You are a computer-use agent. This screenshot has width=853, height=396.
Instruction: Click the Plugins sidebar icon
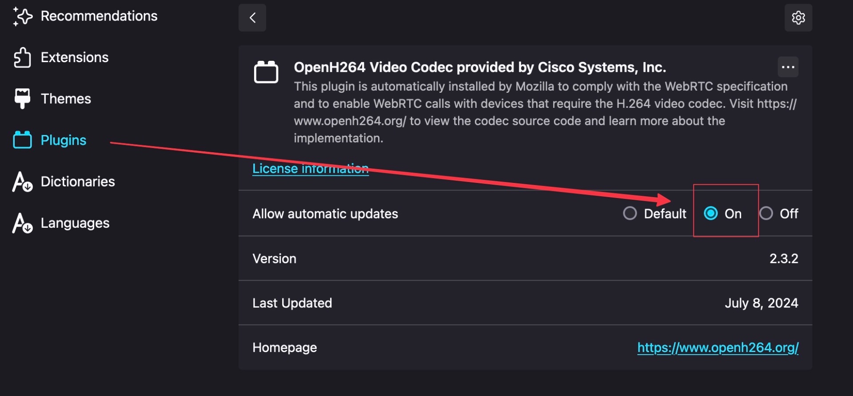coord(22,140)
